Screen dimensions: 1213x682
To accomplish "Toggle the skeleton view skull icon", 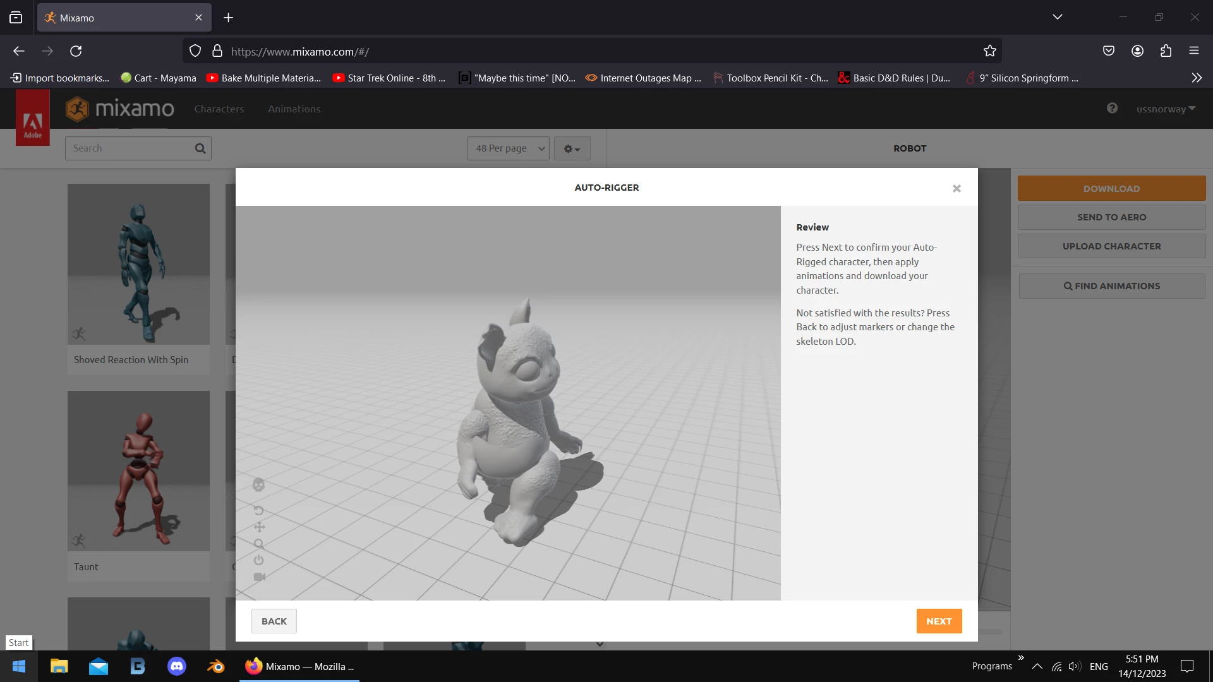I will 258,485.
